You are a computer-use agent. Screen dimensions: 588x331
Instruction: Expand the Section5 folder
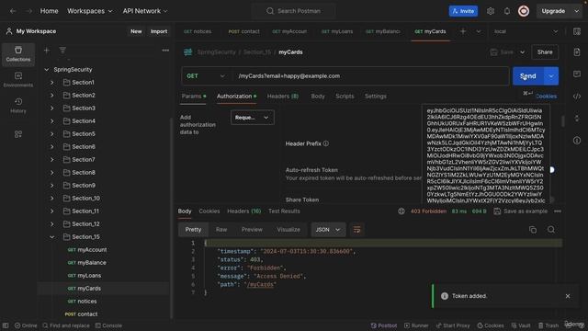pyautogui.click(x=52, y=133)
